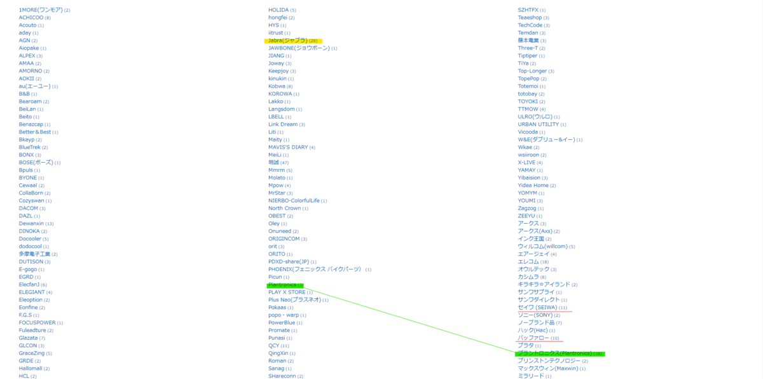Select the underlined バッファロー brand link
The image size is (763, 379).
pyautogui.click(x=533, y=338)
